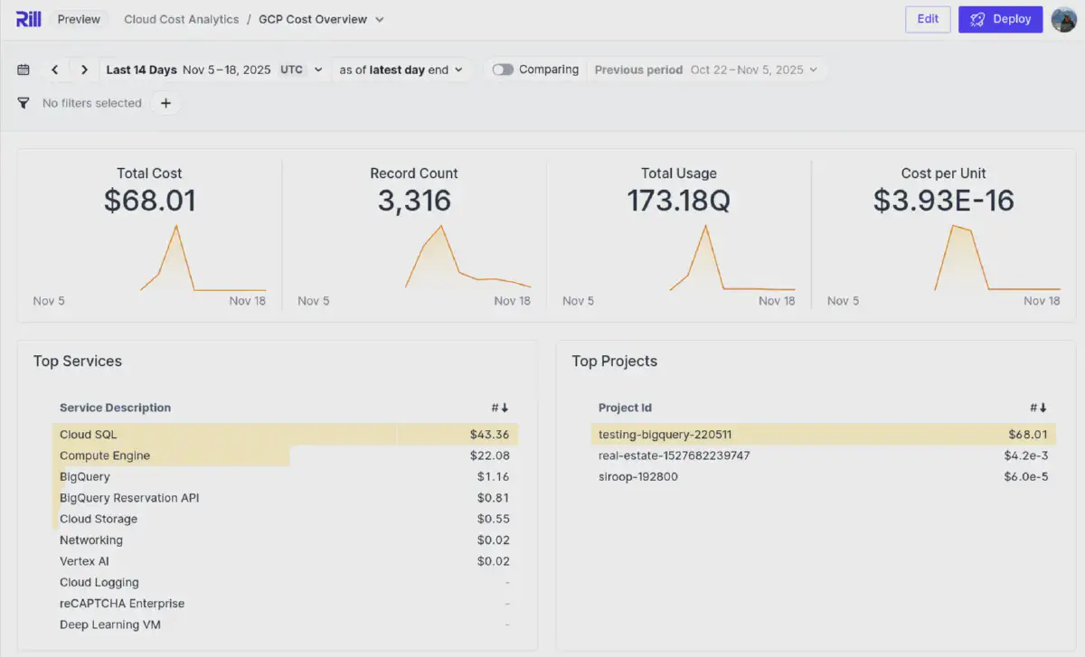Screen dimensions: 1085x657
Task: Click the Rill logo
Action: click(28, 19)
